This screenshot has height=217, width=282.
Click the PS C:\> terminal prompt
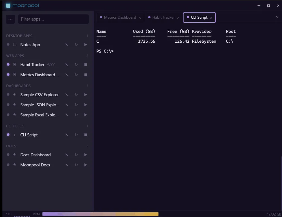pos(105,51)
